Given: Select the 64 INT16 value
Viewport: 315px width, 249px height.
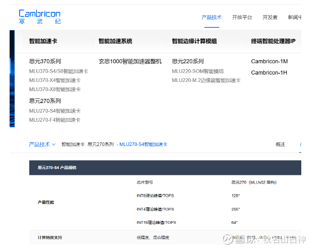Looking at the screenshot, I should click(x=235, y=222).
